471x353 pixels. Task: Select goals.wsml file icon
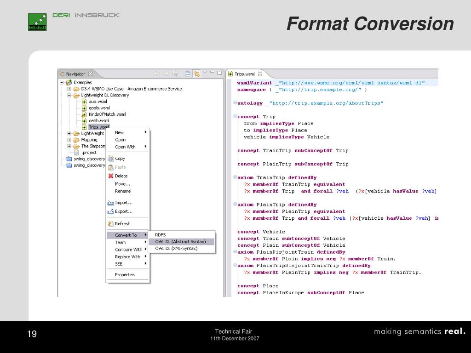click(84, 108)
